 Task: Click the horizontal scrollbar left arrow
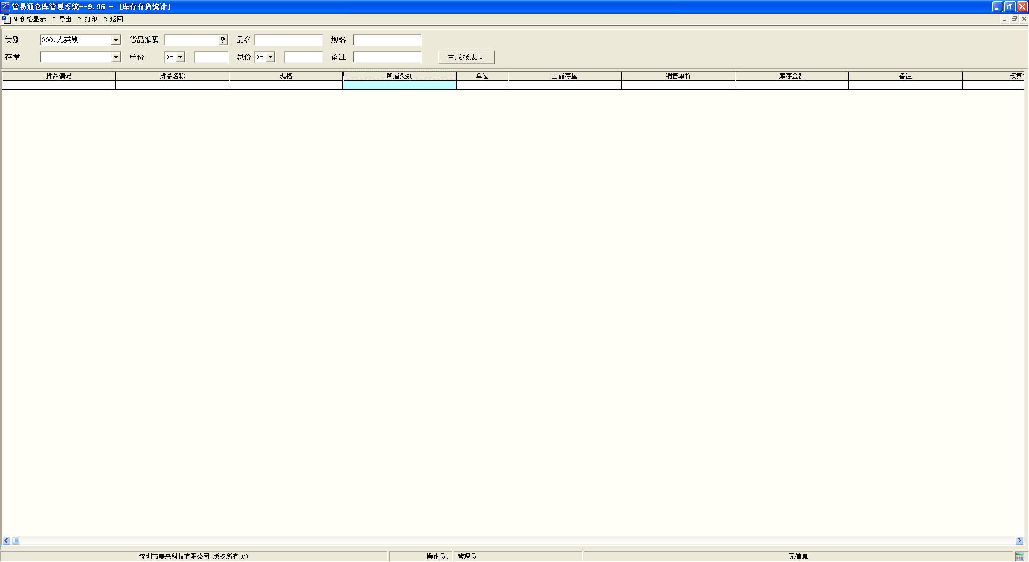[6, 541]
